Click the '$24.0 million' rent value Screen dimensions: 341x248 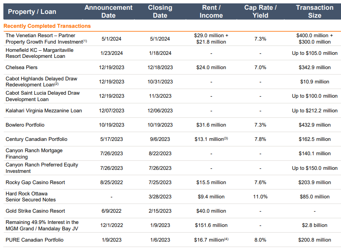coord(211,67)
